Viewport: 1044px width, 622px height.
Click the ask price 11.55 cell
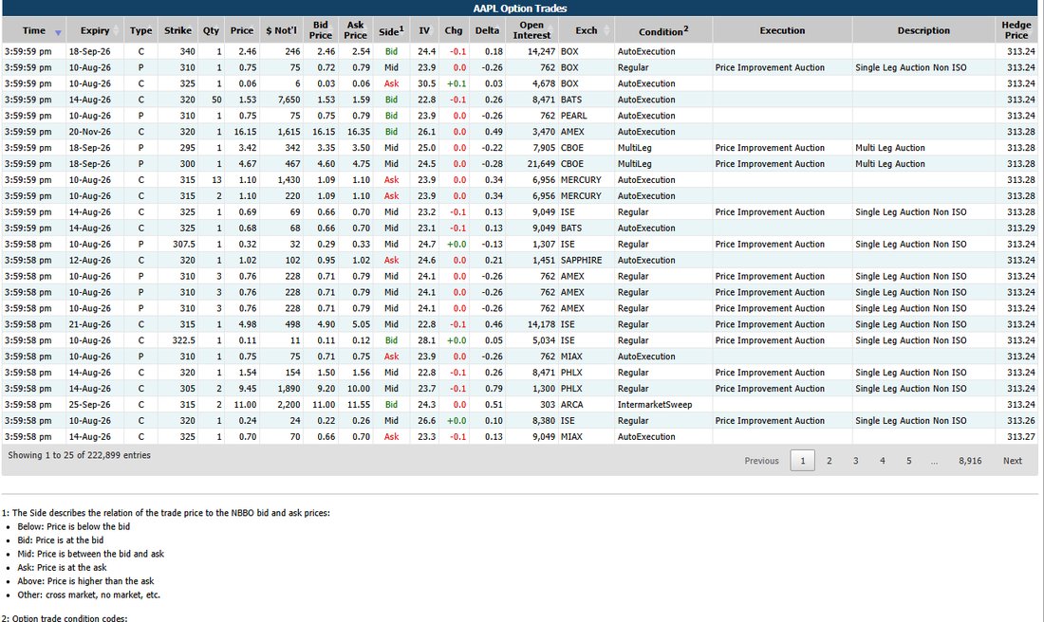(x=358, y=405)
